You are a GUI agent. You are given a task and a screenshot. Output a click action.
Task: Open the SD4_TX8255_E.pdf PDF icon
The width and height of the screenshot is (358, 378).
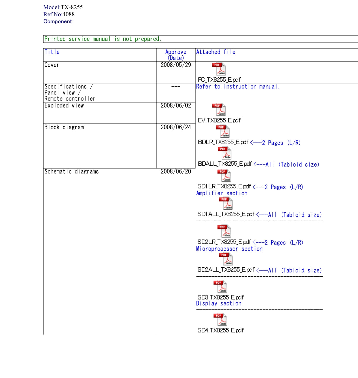[220, 320]
